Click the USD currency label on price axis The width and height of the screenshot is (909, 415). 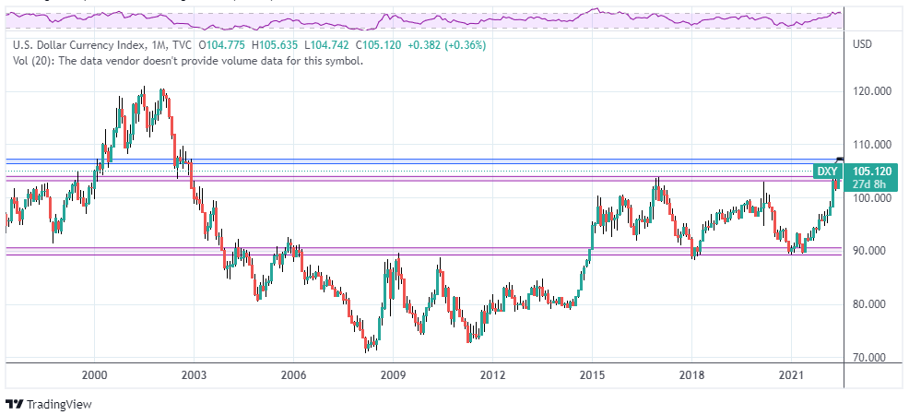863,44
